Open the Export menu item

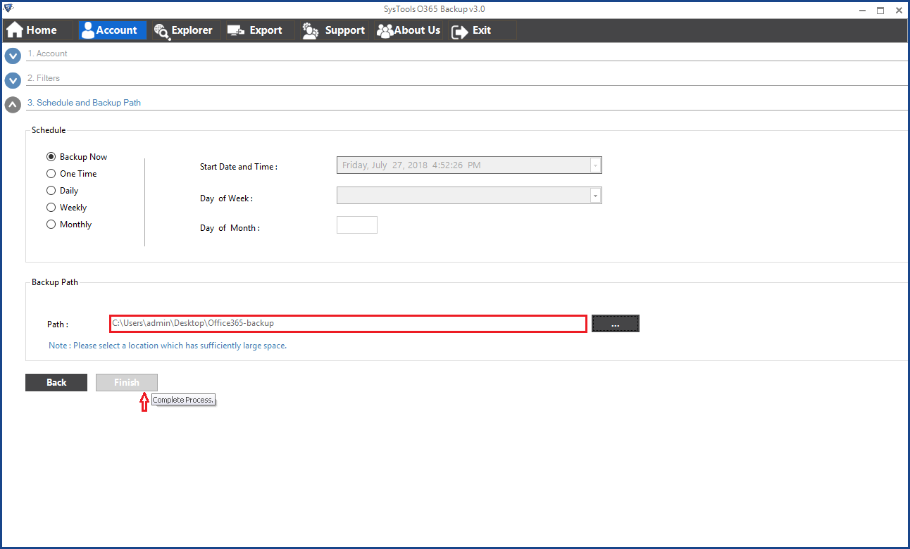pos(258,30)
